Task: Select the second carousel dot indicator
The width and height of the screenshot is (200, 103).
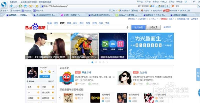Action: 96,62
